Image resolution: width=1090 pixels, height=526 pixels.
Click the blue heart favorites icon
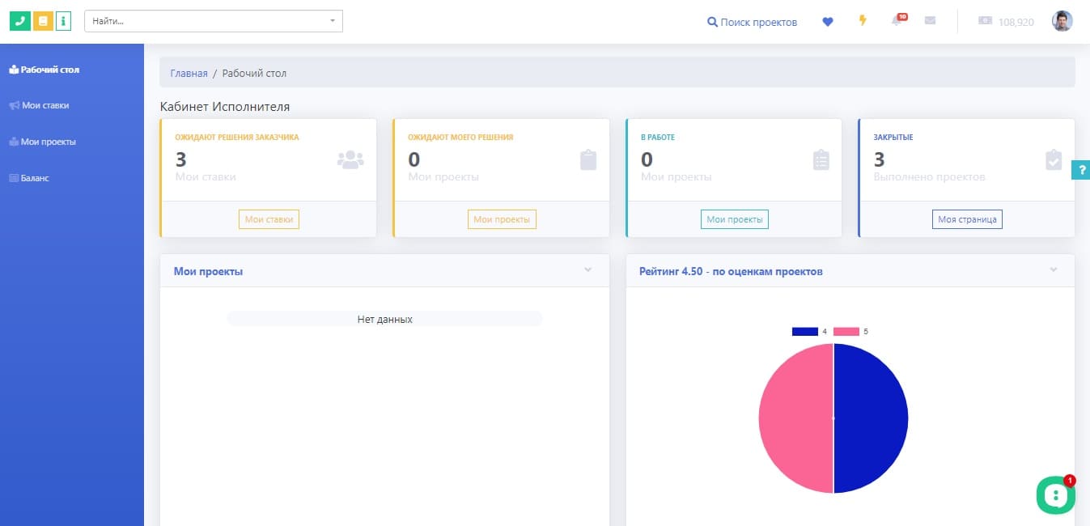pyautogui.click(x=827, y=22)
